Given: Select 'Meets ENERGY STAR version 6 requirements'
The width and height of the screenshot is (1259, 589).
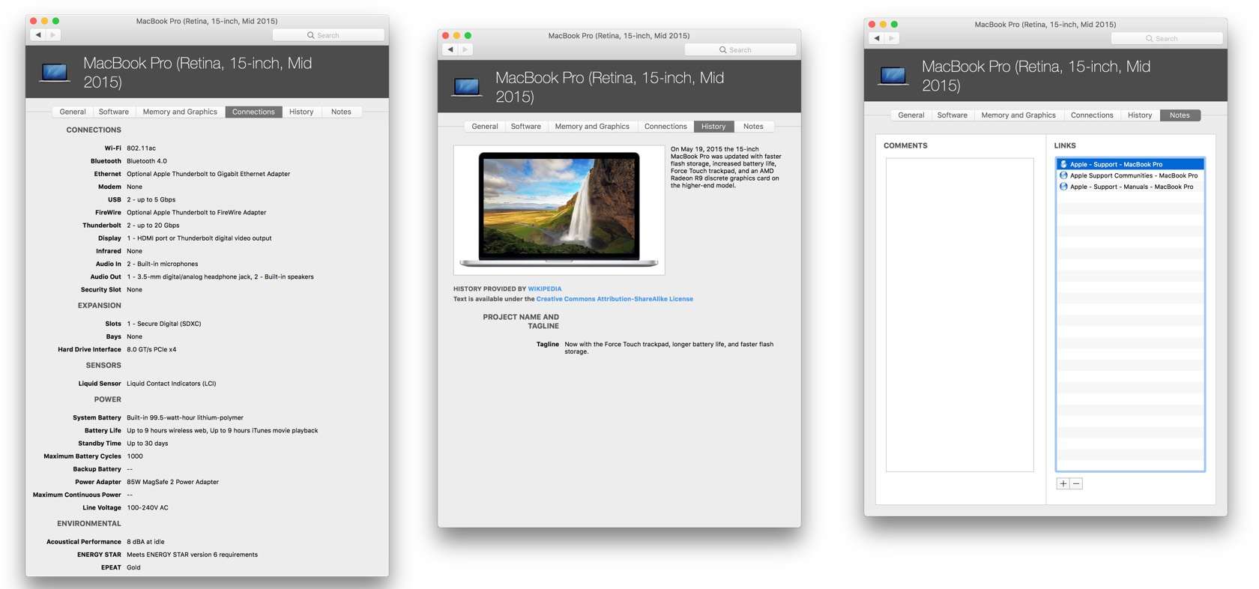Looking at the screenshot, I should [193, 555].
